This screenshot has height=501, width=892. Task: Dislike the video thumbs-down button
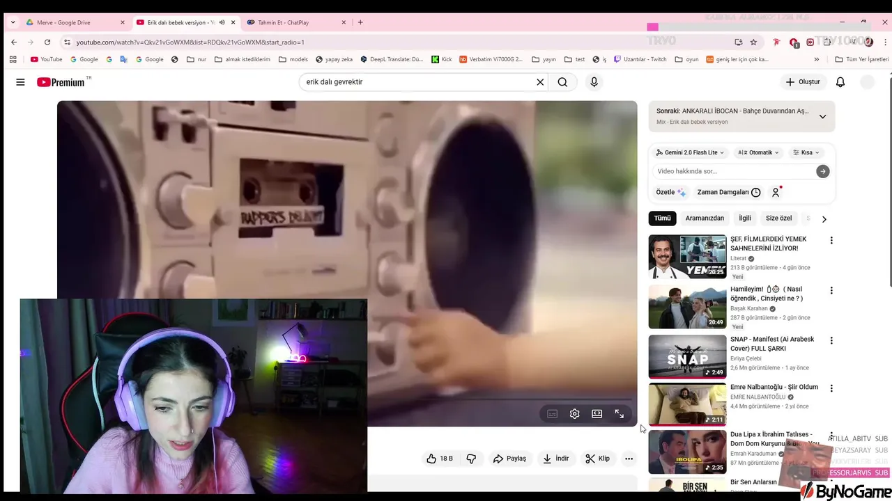(471, 459)
